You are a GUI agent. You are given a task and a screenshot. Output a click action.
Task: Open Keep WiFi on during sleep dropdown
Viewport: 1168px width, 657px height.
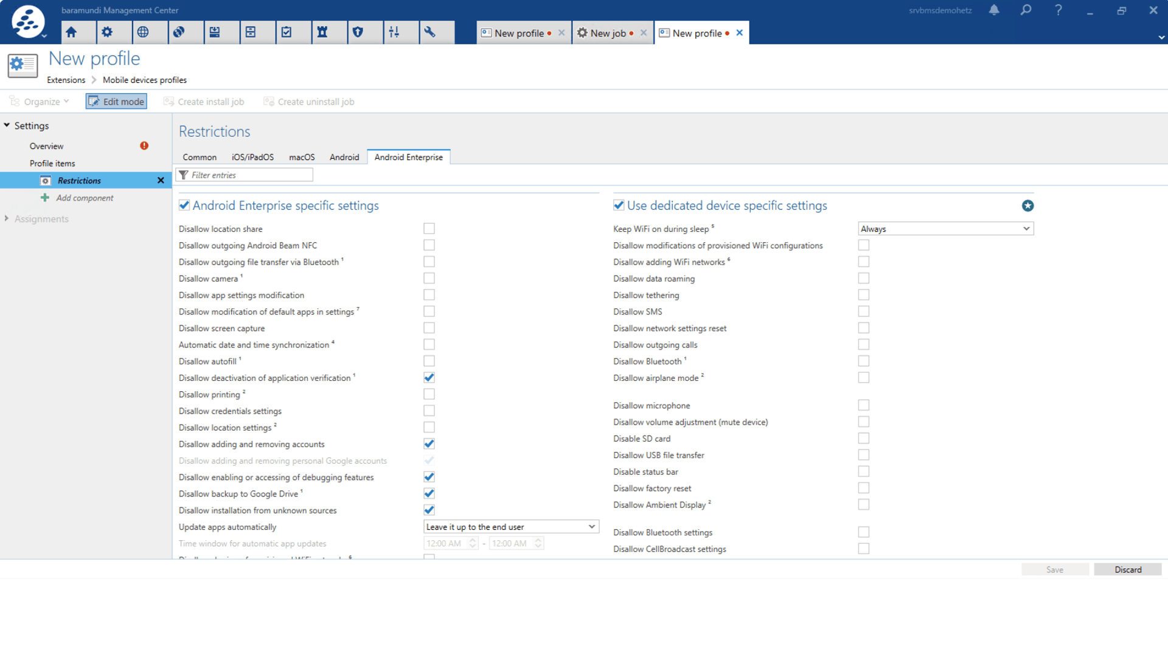pos(945,229)
